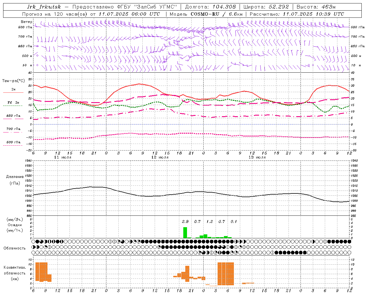
Task: Select the 0.1 precipitation amount value
Action: point(234,221)
